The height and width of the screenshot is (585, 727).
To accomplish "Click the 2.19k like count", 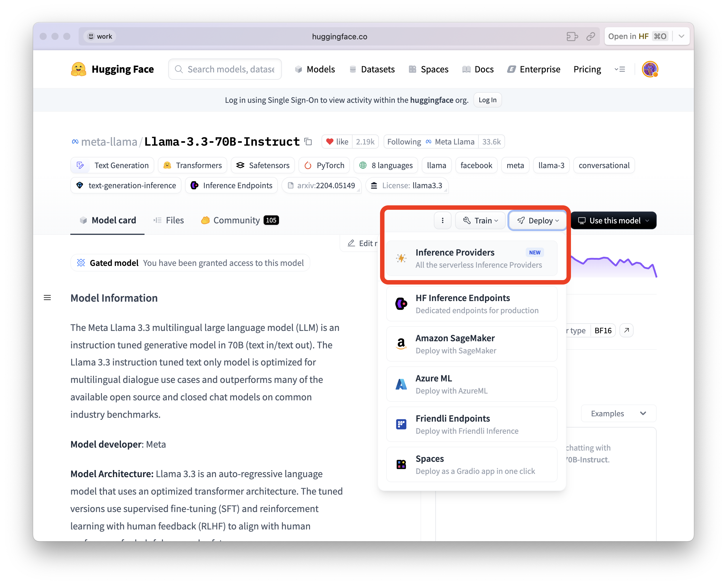I will pyautogui.click(x=365, y=142).
